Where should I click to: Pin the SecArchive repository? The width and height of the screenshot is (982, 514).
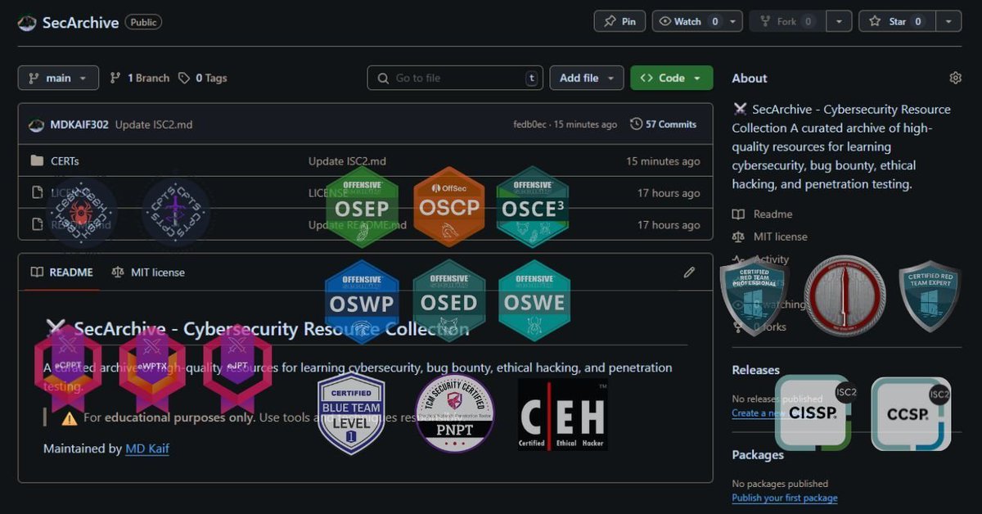pos(619,21)
